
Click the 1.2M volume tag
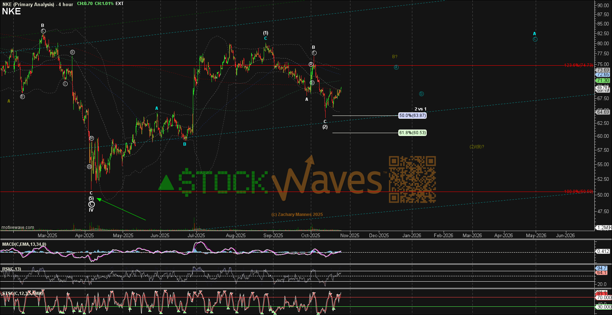[603, 228]
